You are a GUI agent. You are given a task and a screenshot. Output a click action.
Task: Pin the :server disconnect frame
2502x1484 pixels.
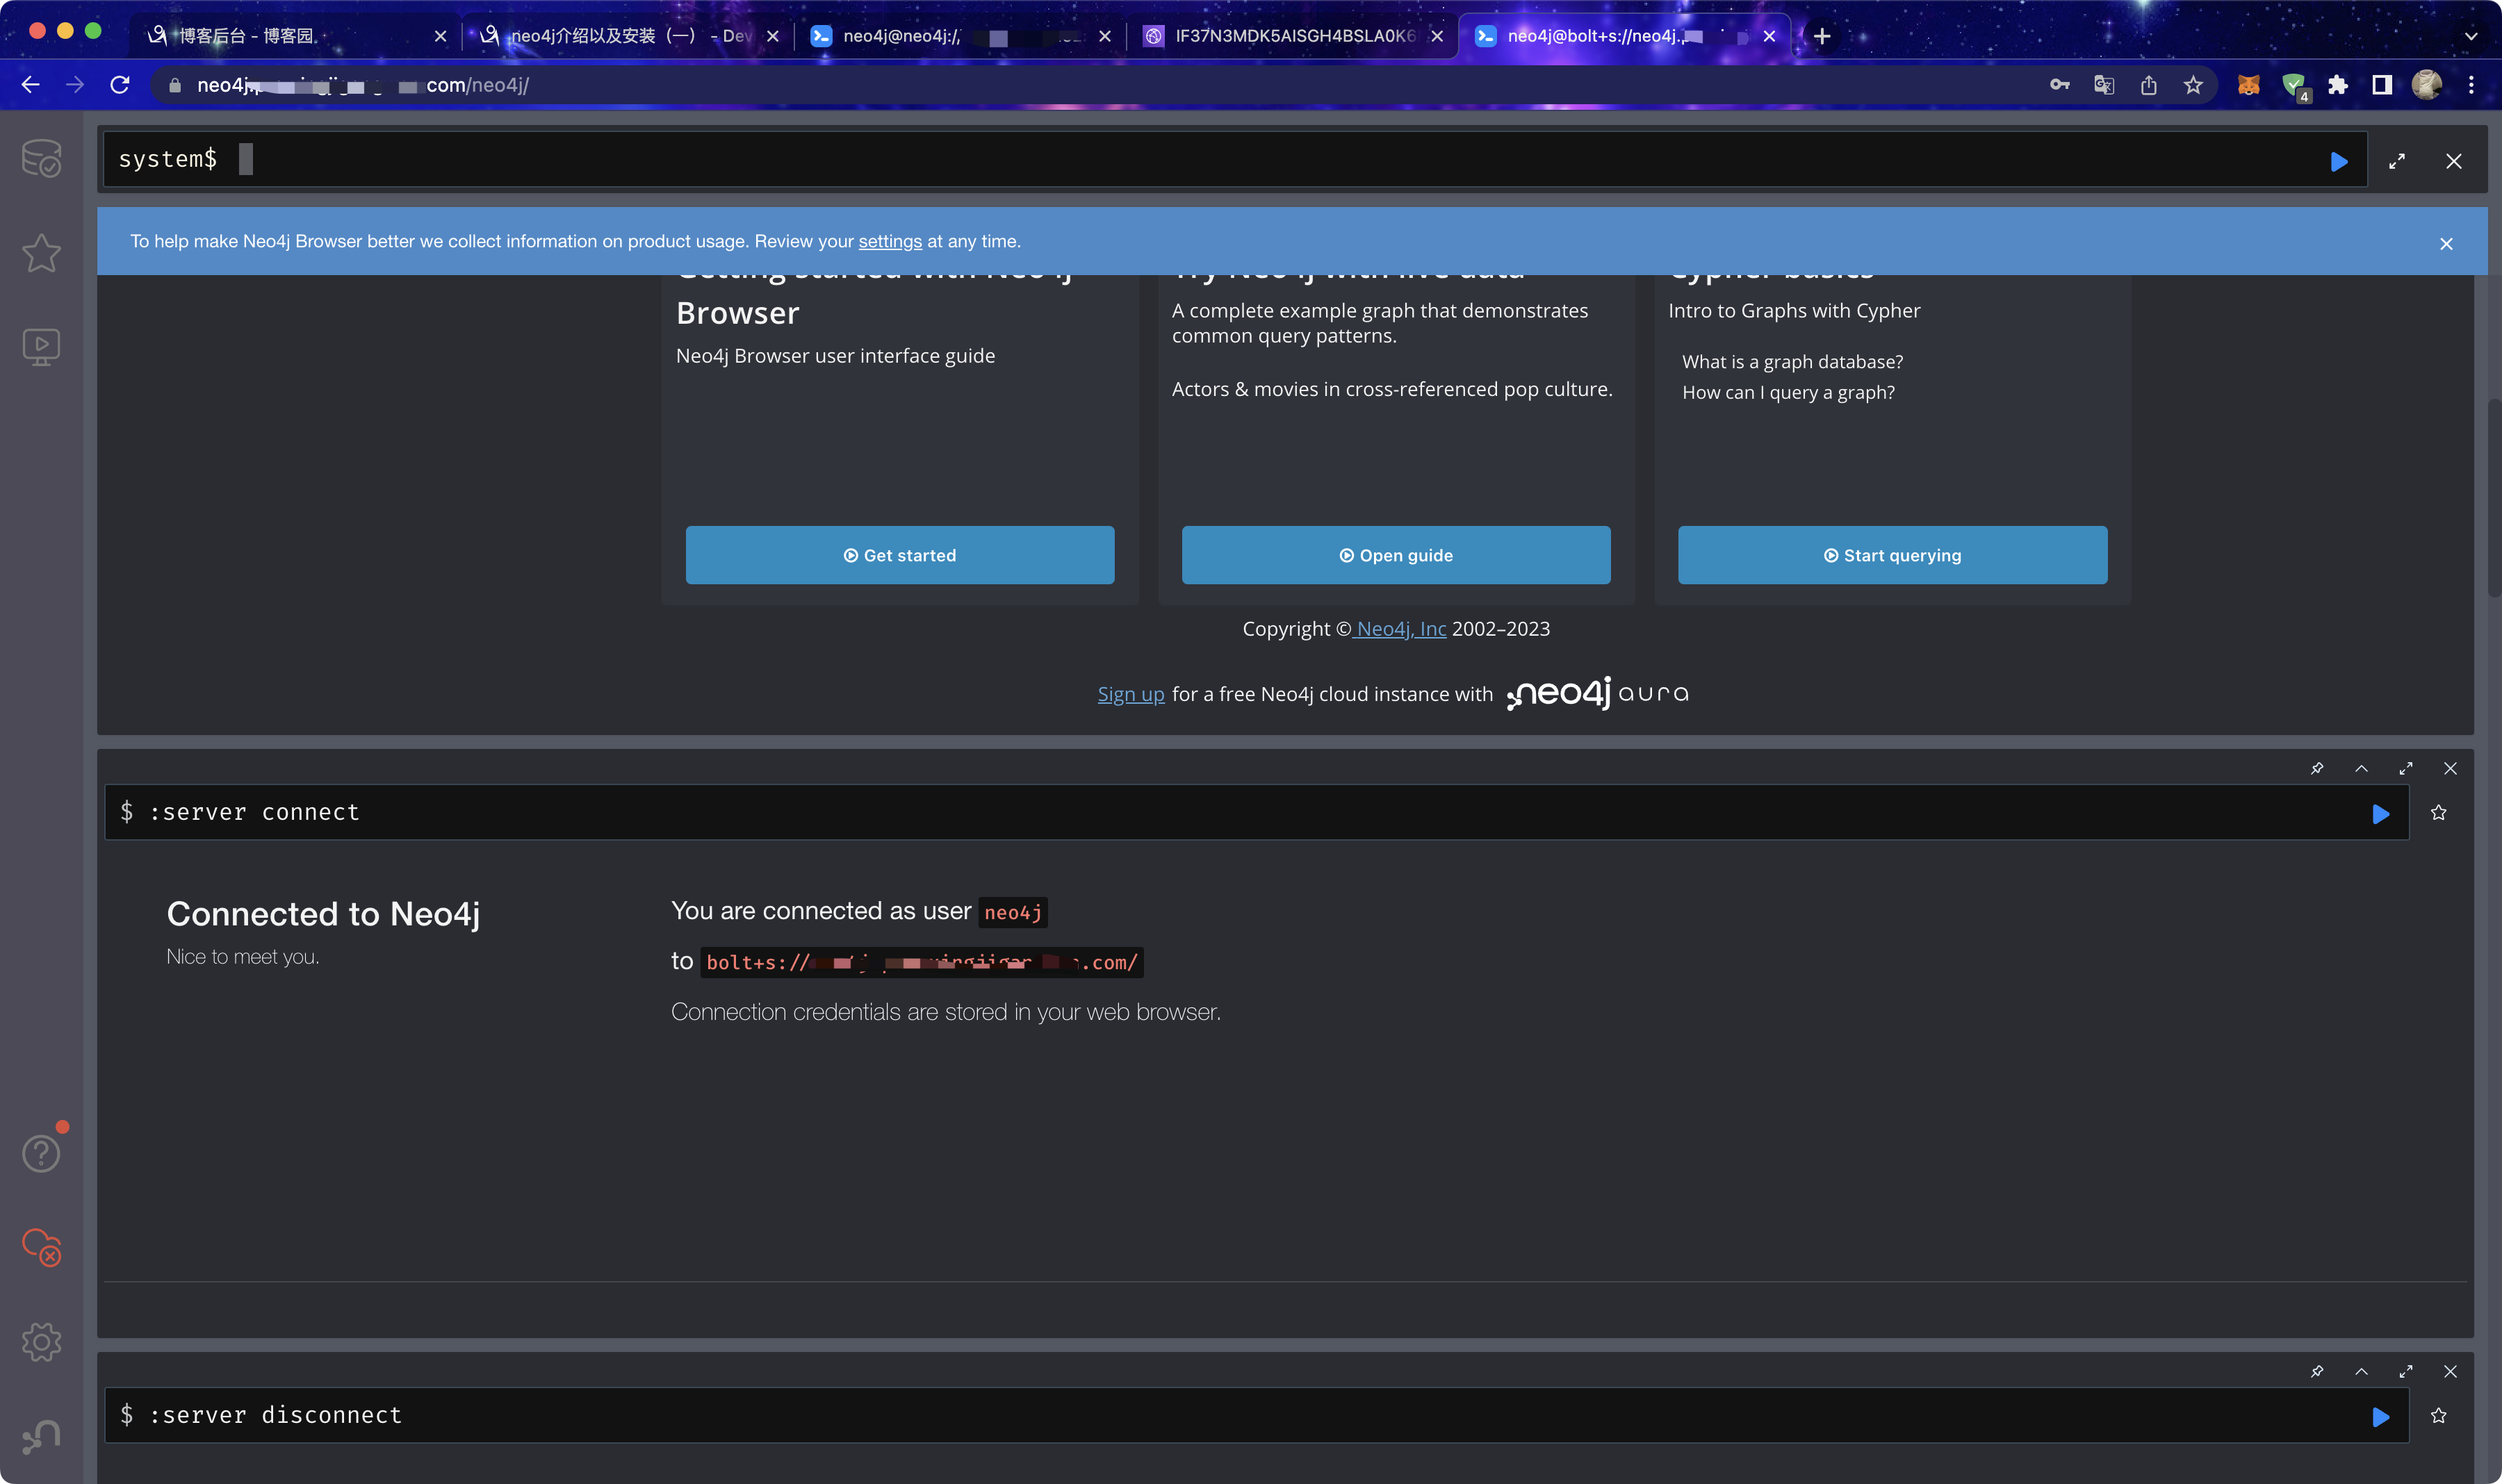(2316, 1371)
